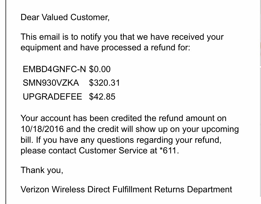Screen dimensions: 261x204
Task: Select the EMBD4GNFC-N item code
Action: [x=54, y=69]
